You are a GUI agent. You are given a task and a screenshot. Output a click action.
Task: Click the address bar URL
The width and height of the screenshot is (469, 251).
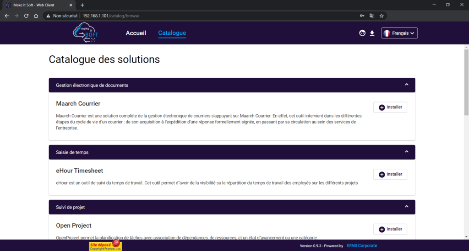[111, 16]
